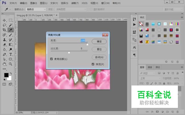Pick the horizontal Type tool
This screenshot has height=115, width=185.
[10, 54]
